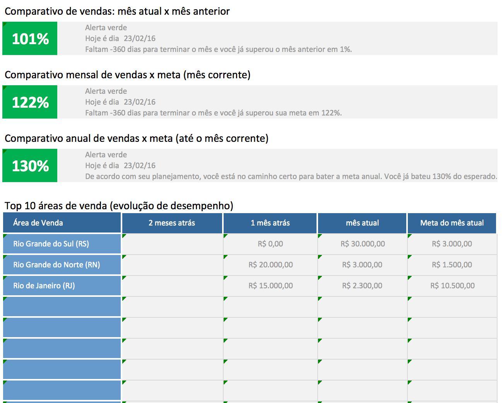The height and width of the screenshot is (403, 503).
Task: Click the green 122% indicator cell
Action: pos(30,102)
